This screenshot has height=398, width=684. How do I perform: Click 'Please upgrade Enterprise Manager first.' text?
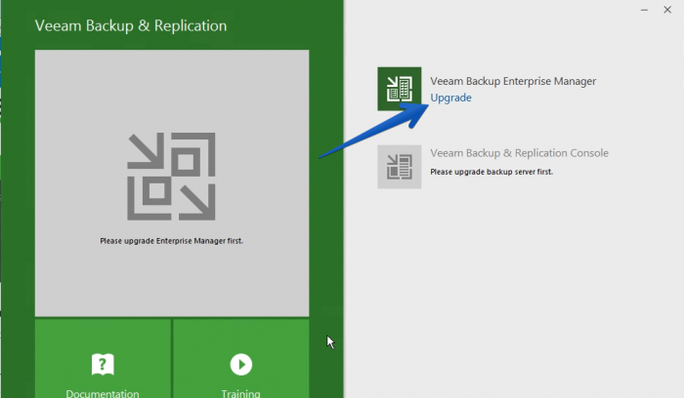(x=171, y=241)
